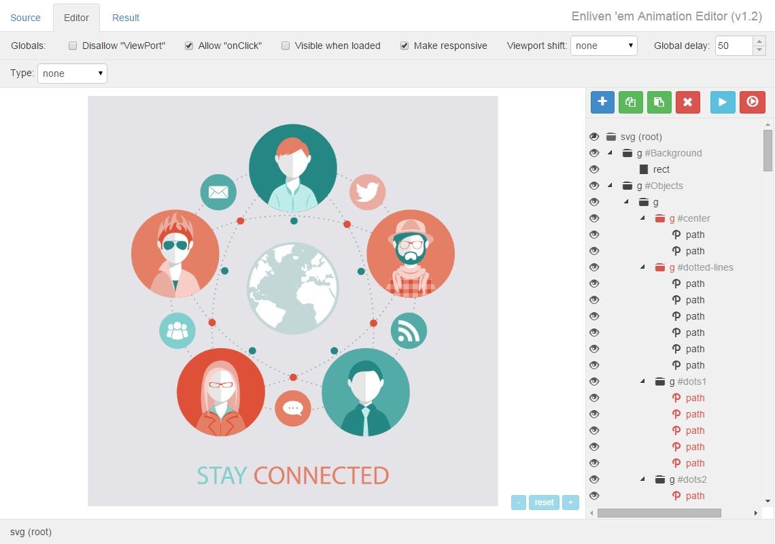Select the green Copy icon
775x544 pixels.
(630, 102)
